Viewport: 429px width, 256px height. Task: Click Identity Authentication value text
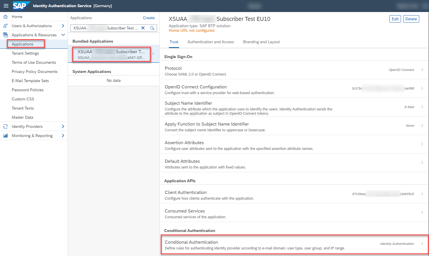[397, 244]
